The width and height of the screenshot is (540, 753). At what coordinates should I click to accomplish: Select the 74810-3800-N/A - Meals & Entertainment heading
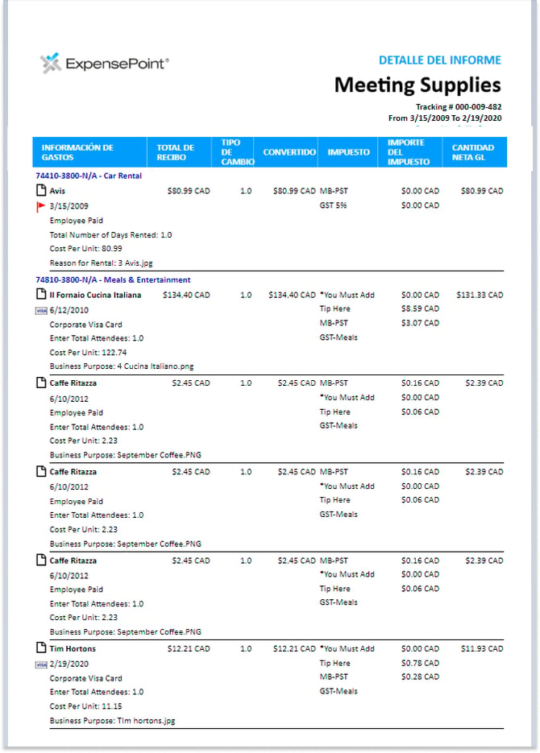tap(113, 279)
